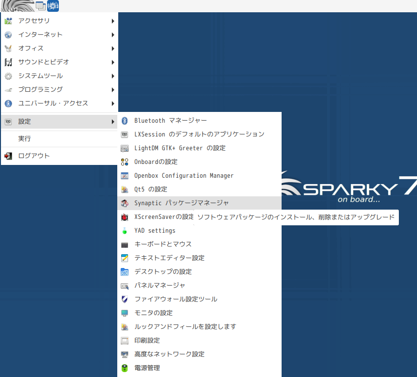
Task: Expand the オフィス submenu arrow
Action: click(113, 49)
